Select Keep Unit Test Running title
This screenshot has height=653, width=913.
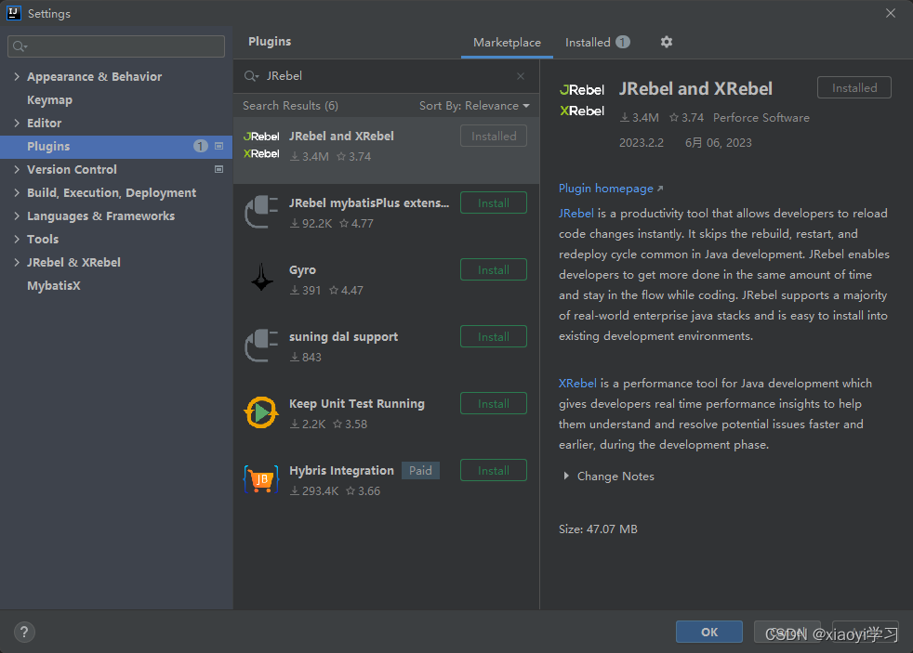point(356,403)
